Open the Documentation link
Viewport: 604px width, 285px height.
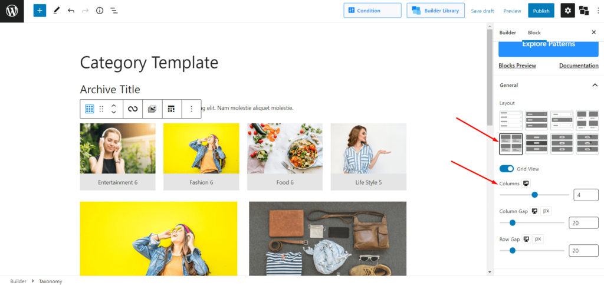point(579,65)
